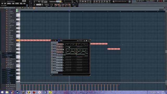Open the FILE menu
167x94 pixels.
click(2, 3)
